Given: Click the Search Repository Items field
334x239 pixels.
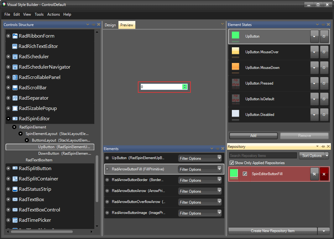Looking at the screenshot, I should (263, 156).
